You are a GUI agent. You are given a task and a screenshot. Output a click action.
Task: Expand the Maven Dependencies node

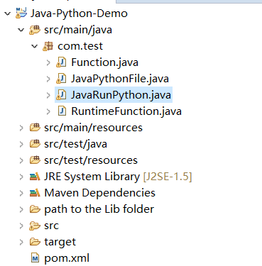(21, 193)
